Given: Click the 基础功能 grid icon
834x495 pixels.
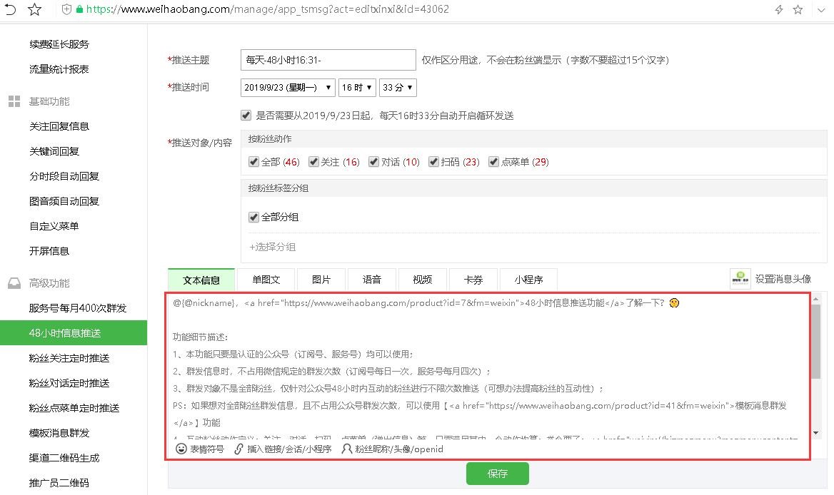Looking at the screenshot, I should 14,101.
